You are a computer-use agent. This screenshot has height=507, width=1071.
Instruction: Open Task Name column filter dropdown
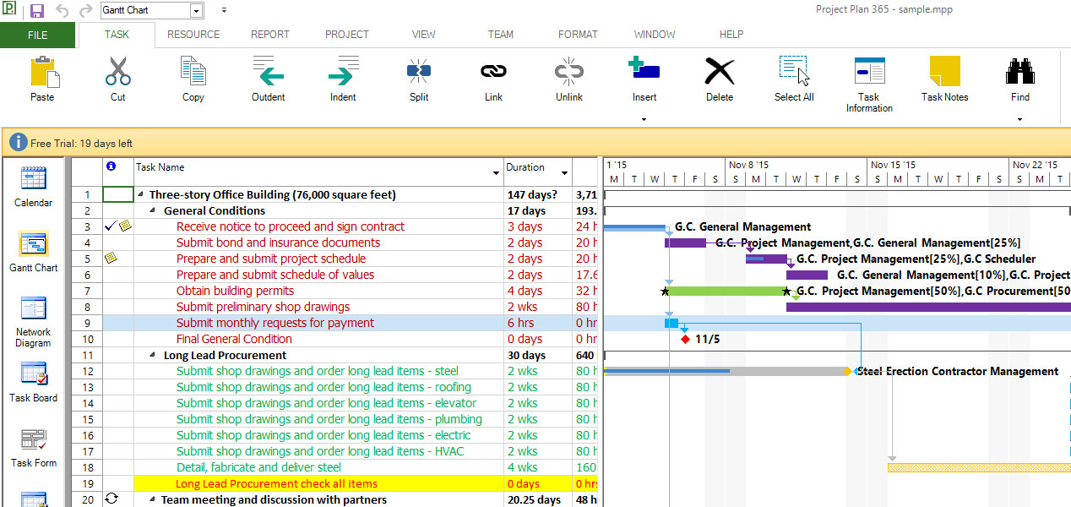pos(496,172)
